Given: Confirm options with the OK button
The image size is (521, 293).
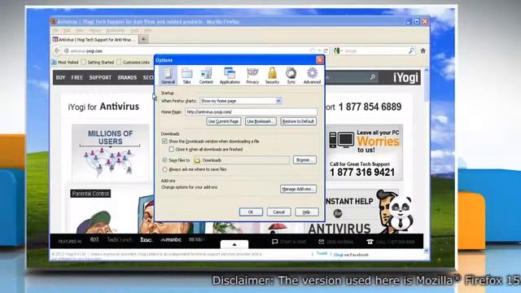Looking at the screenshot, I should pos(251,212).
